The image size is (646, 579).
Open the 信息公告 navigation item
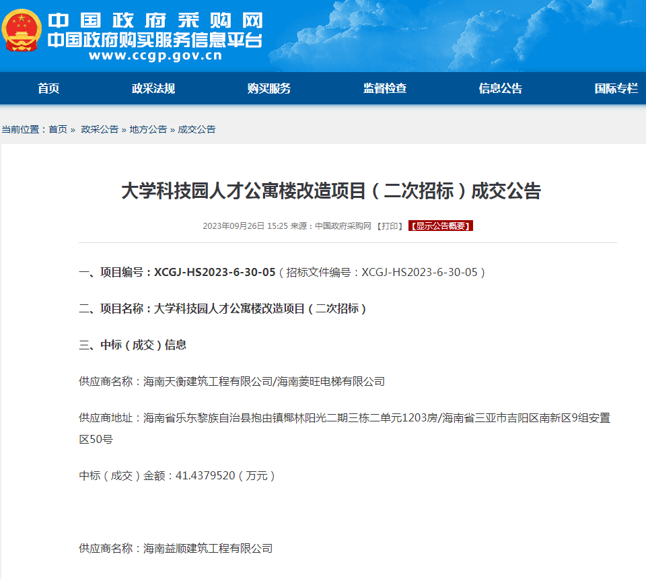tap(501, 88)
